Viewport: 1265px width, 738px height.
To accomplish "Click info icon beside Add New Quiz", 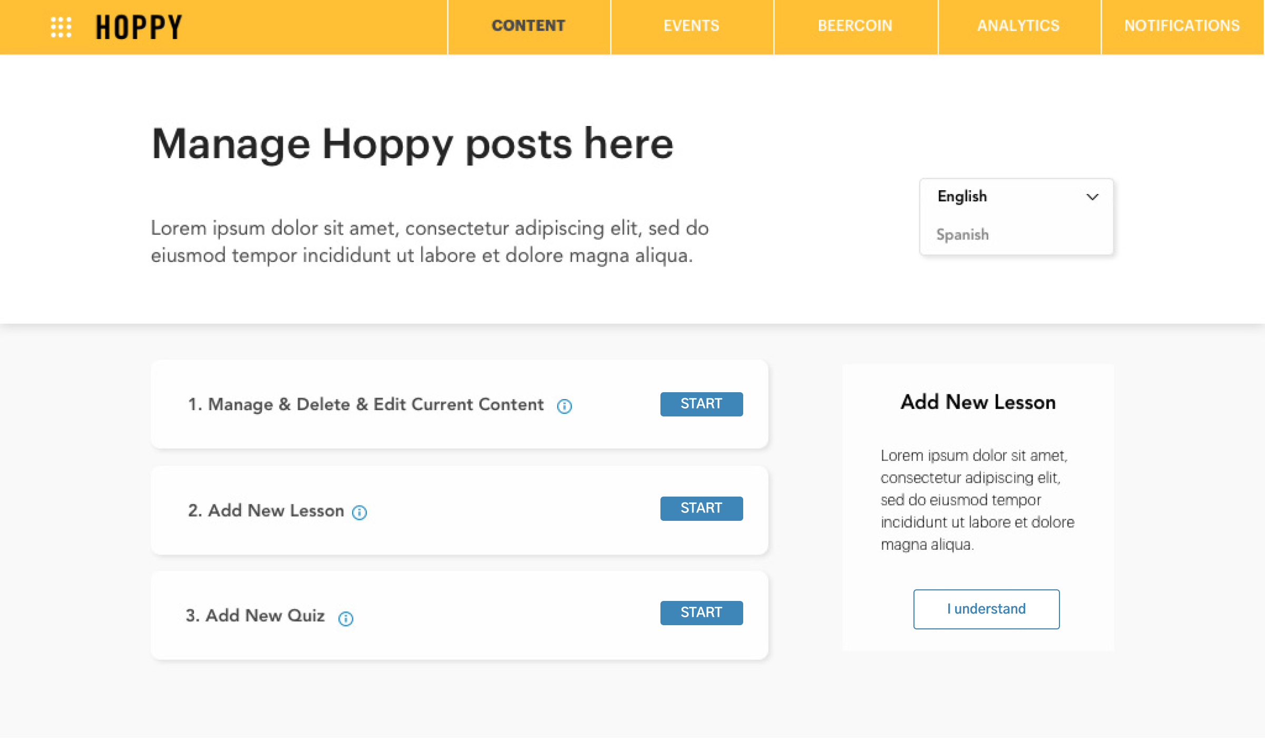I will (346, 618).
